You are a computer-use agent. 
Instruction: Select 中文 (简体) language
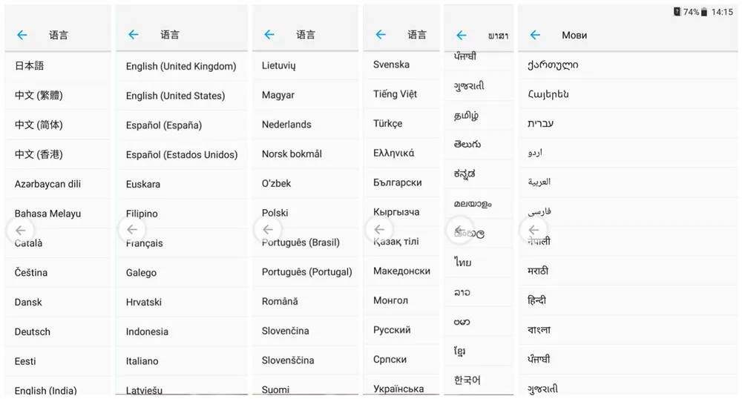tap(58, 125)
